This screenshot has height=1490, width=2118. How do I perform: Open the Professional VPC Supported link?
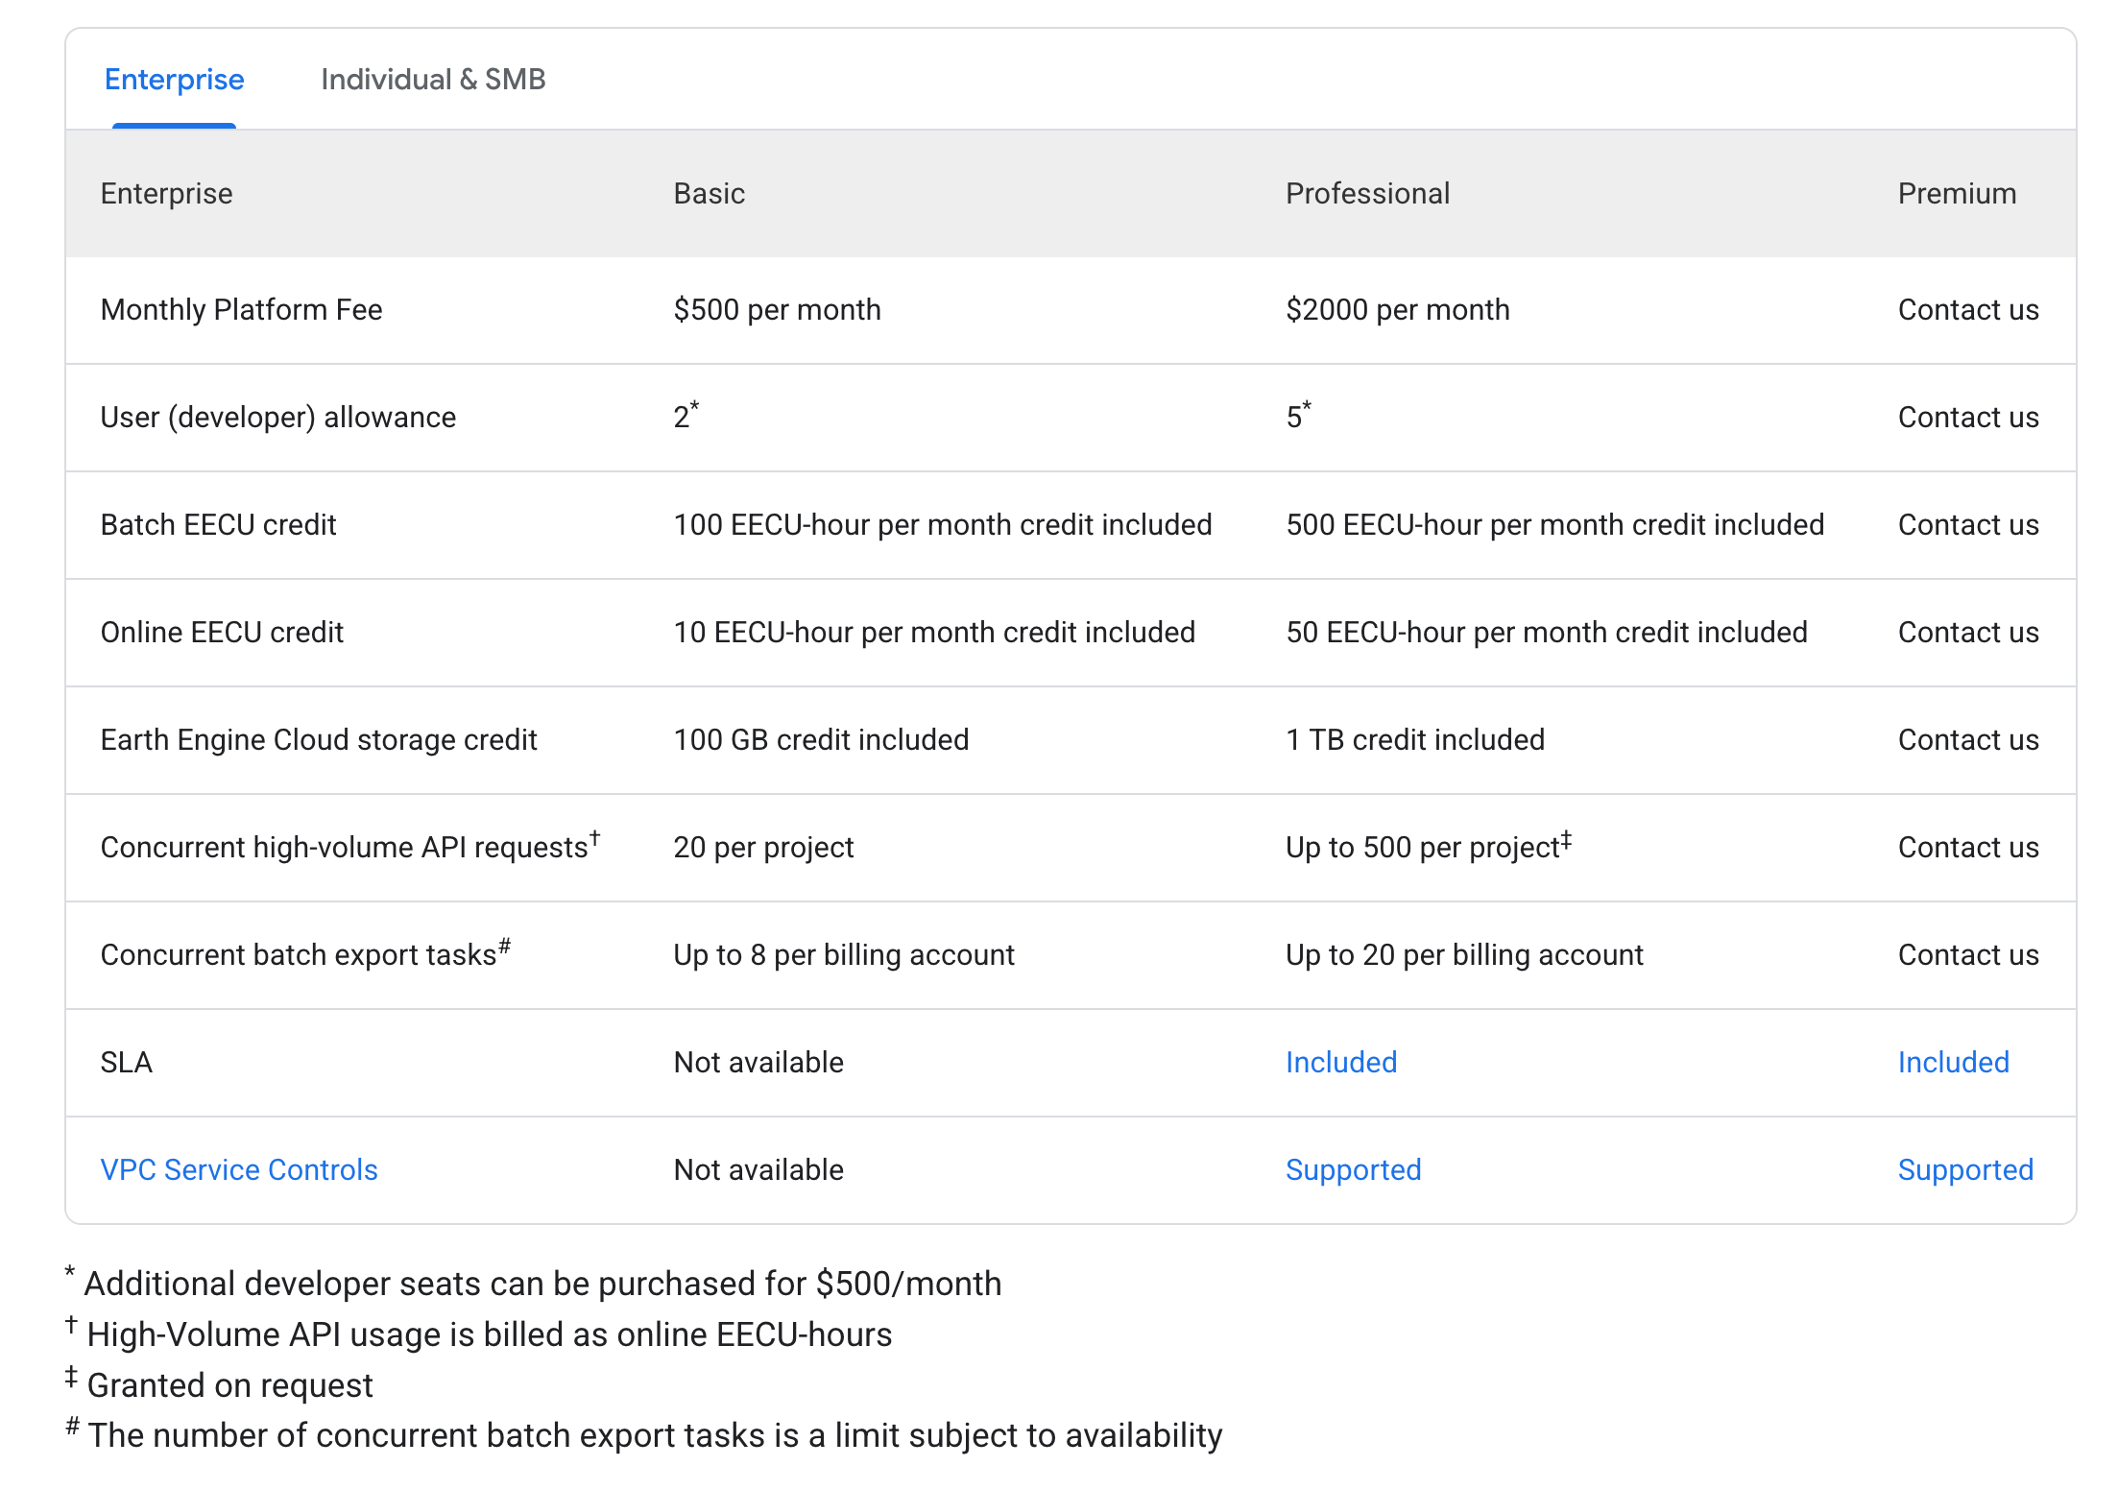pyautogui.click(x=1354, y=1169)
